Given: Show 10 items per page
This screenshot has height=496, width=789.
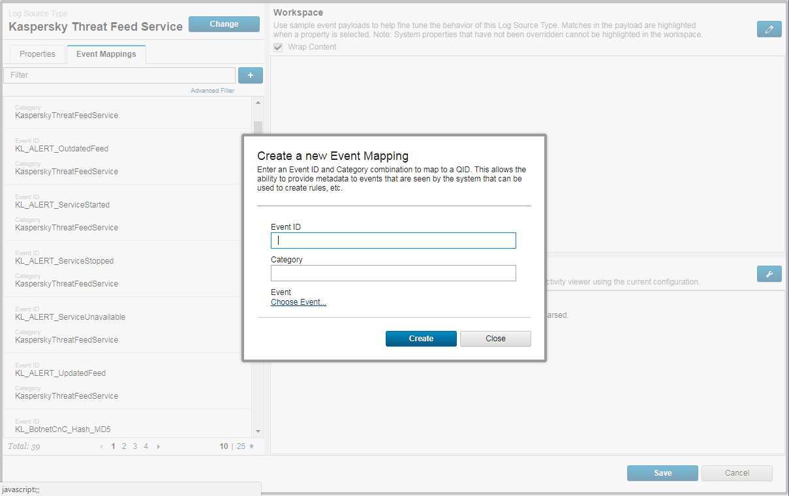Looking at the screenshot, I should (224, 447).
